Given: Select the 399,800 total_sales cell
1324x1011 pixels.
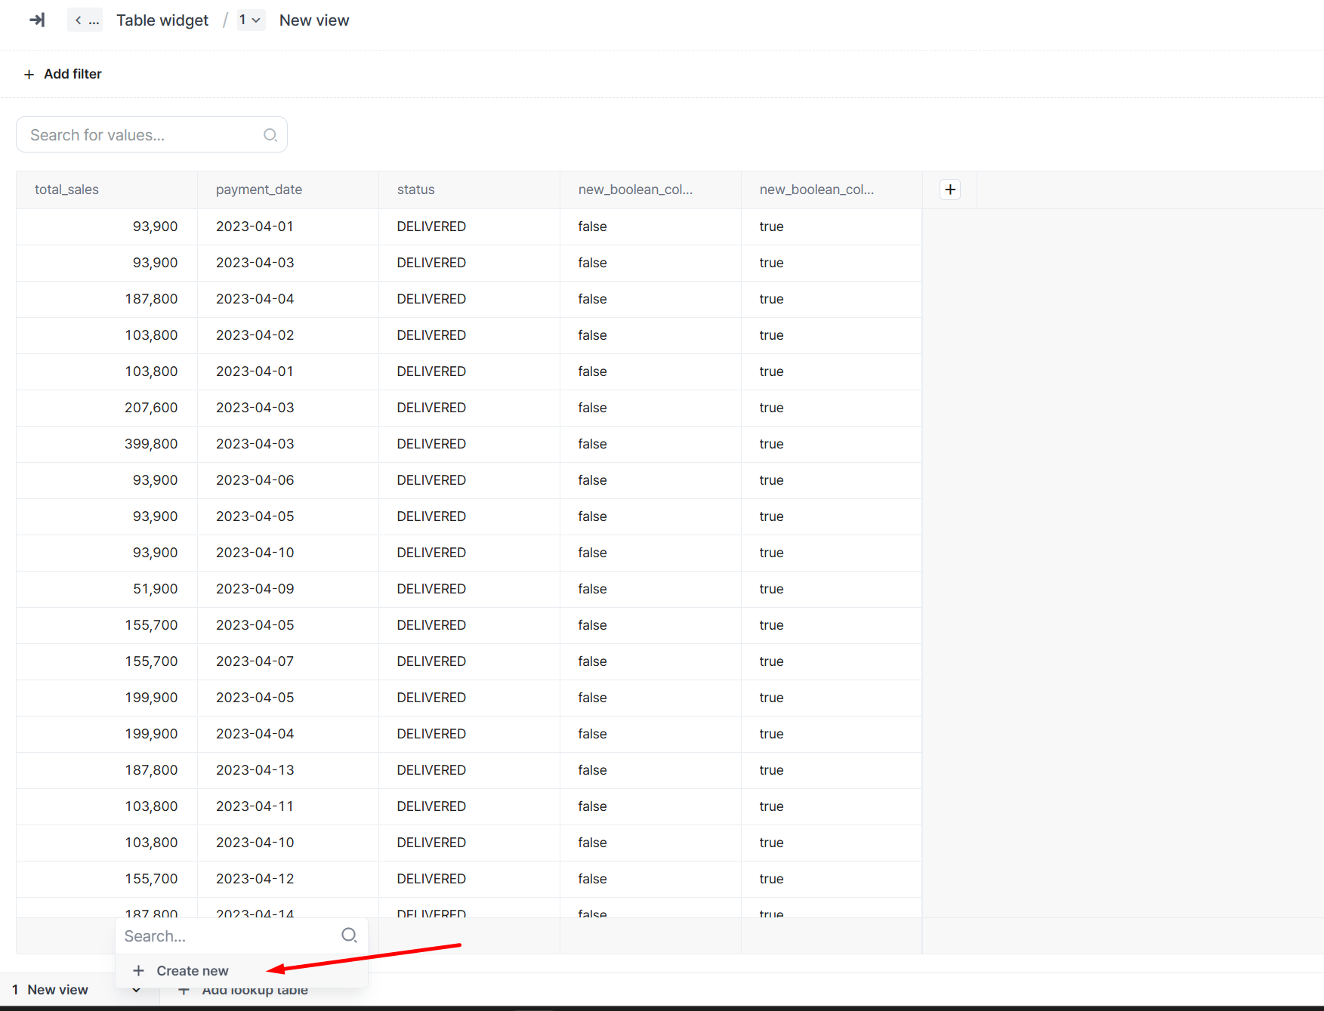Looking at the screenshot, I should [x=151, y=444].
